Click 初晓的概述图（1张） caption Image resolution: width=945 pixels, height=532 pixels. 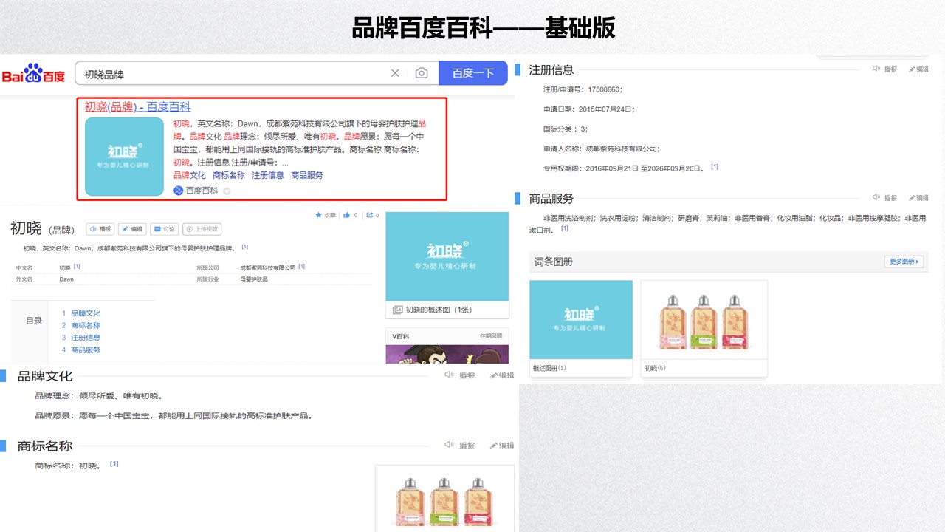pyautogui.click(x=439, y=310)
